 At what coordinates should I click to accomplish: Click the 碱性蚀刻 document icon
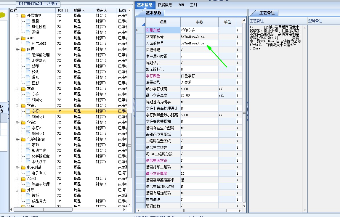coord(28,27)
